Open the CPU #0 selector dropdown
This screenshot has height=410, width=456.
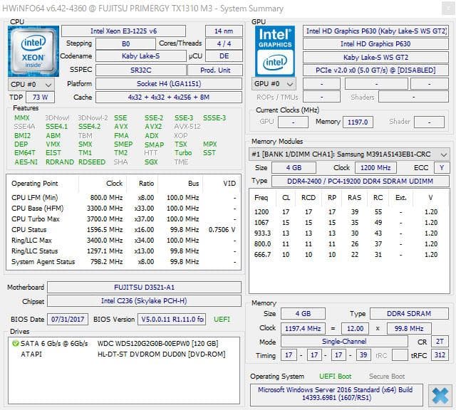(31, 85)
